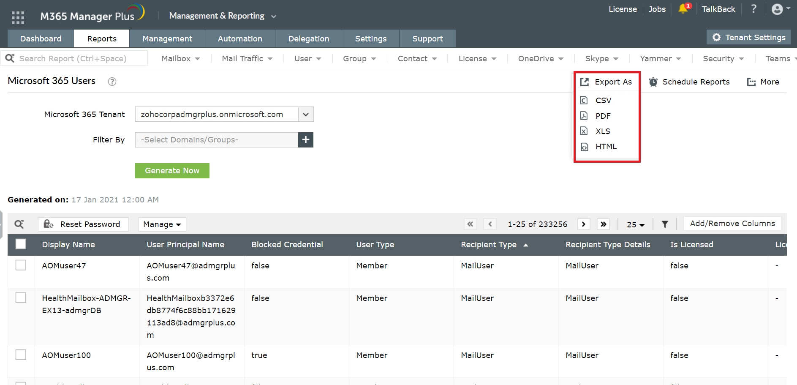797x385 pixels.
Task: Click the CSV file icon
Action: [584, 100]
